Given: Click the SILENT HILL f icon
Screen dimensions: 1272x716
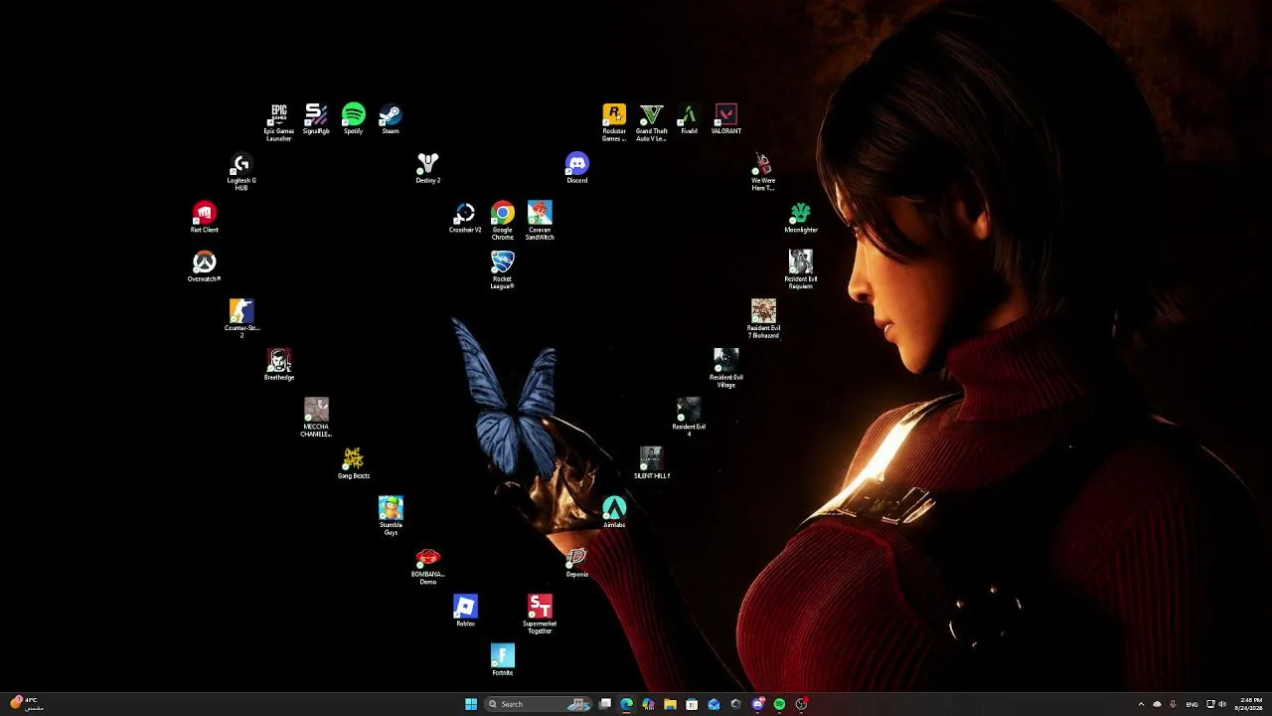Looking at the screenshot, I should coord(652,463).
